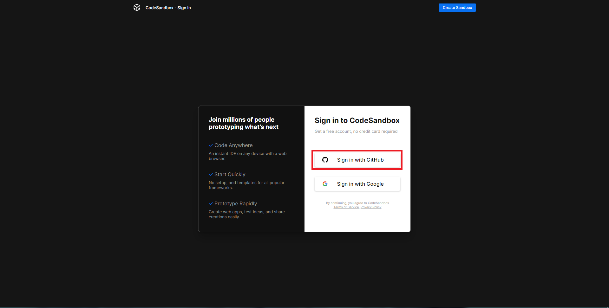Sign in with GitHub button
The width and height of the screenshot is (609, 308).
coord(357,160)
